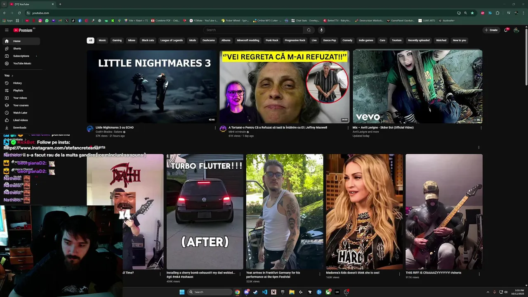Open the notifications bell

click(x=506, y=30)
